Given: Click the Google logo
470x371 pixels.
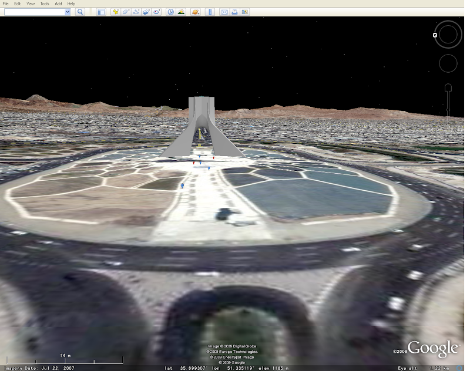Looking at the screenshot, I should (433, 349).
